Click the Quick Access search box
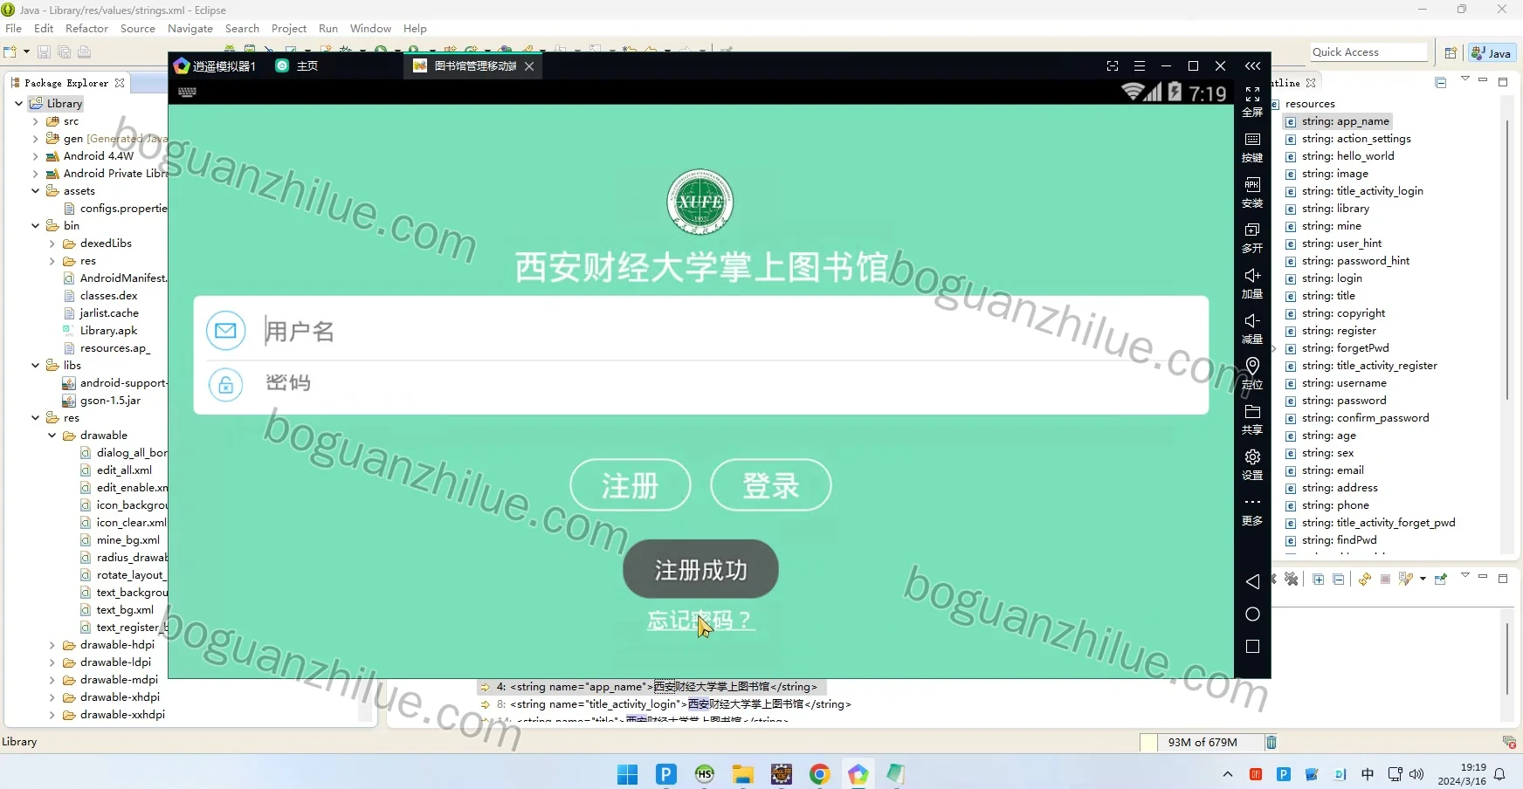The height and width of the screenshot is (789, 1523). [1368, 52]
